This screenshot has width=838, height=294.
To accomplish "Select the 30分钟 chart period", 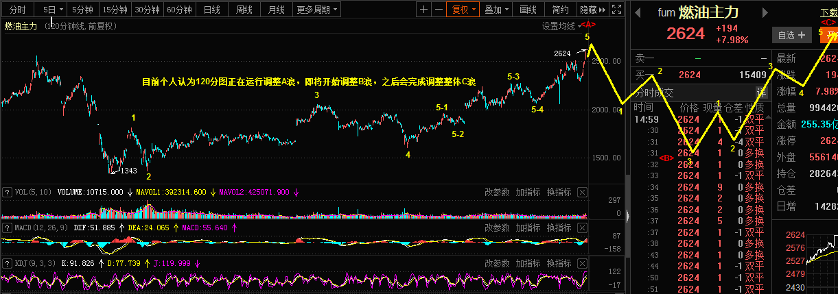I will coord(147,10).
